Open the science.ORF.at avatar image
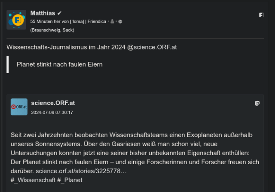The width and height of the screenshot is (275, 192). (19, 107)
